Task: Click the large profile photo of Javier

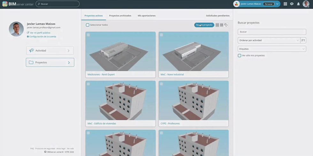Action: pos(16,29)
